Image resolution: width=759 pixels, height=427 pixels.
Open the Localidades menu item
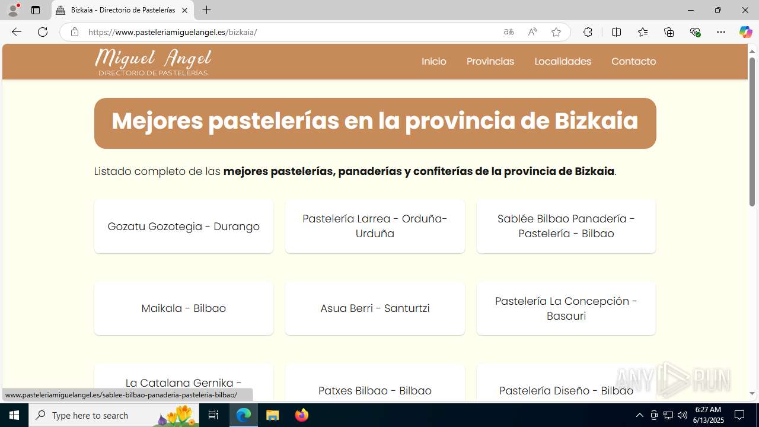coord(563,61)
